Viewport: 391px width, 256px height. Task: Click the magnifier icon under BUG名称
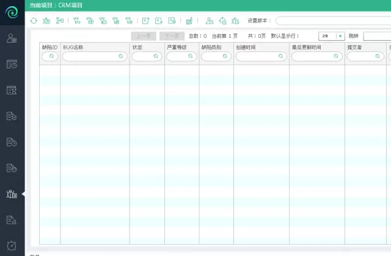(121, 56)
